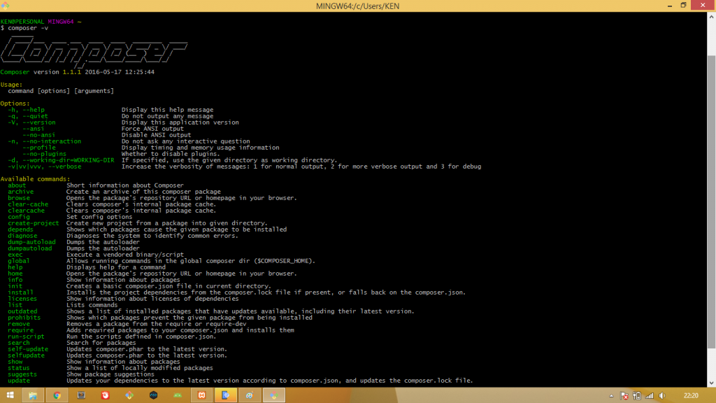Click the "create-project" command name
This screenshot has width=716, height=403.
[x=34, y=223]
